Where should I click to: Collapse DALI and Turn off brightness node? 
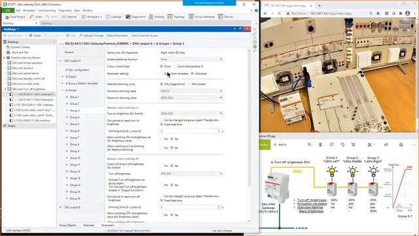tap(5, 89)
